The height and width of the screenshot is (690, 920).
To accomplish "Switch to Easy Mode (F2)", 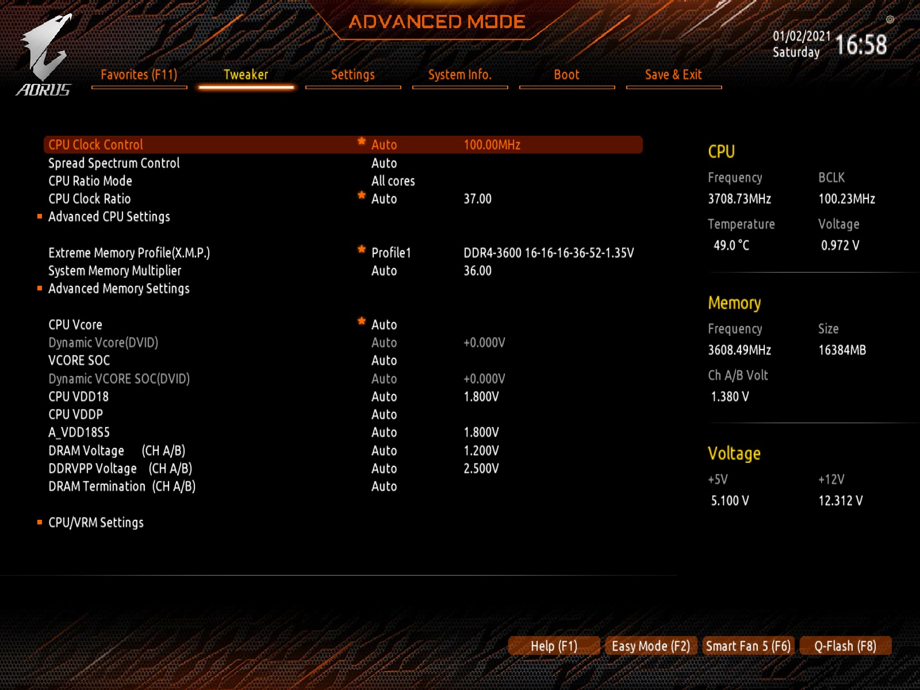I will [650, 646].
